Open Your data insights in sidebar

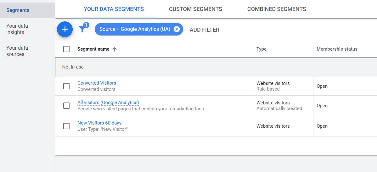click(x=17, y=29)
